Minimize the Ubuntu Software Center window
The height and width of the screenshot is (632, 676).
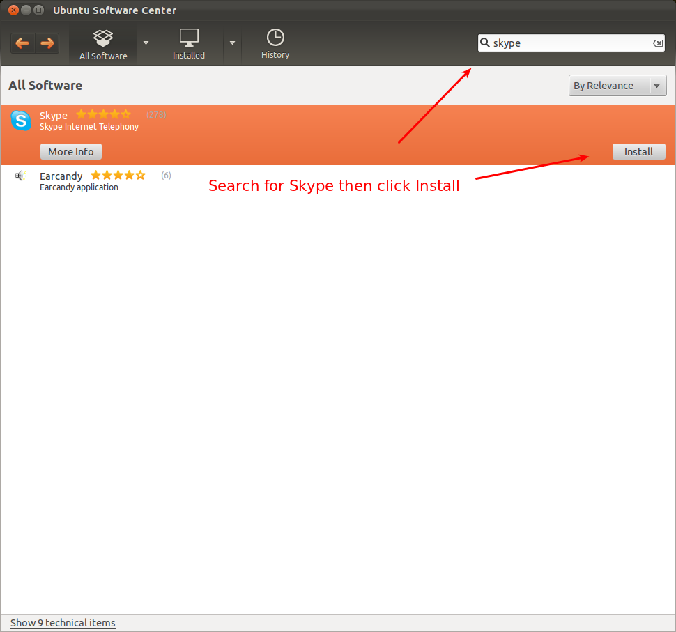tap(26, 10)
